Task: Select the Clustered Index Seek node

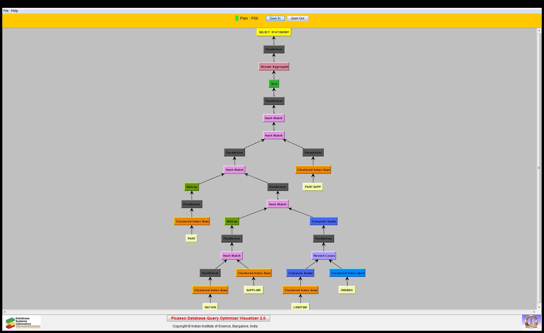Action: [347, 273]
